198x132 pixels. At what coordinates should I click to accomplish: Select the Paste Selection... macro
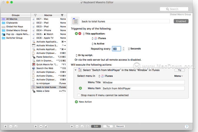[x=49, y=57]
